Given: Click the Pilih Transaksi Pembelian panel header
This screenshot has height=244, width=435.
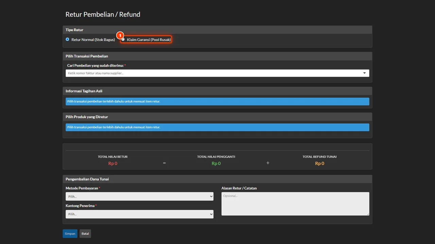Looking at the screenshot, I should (217, 56).
